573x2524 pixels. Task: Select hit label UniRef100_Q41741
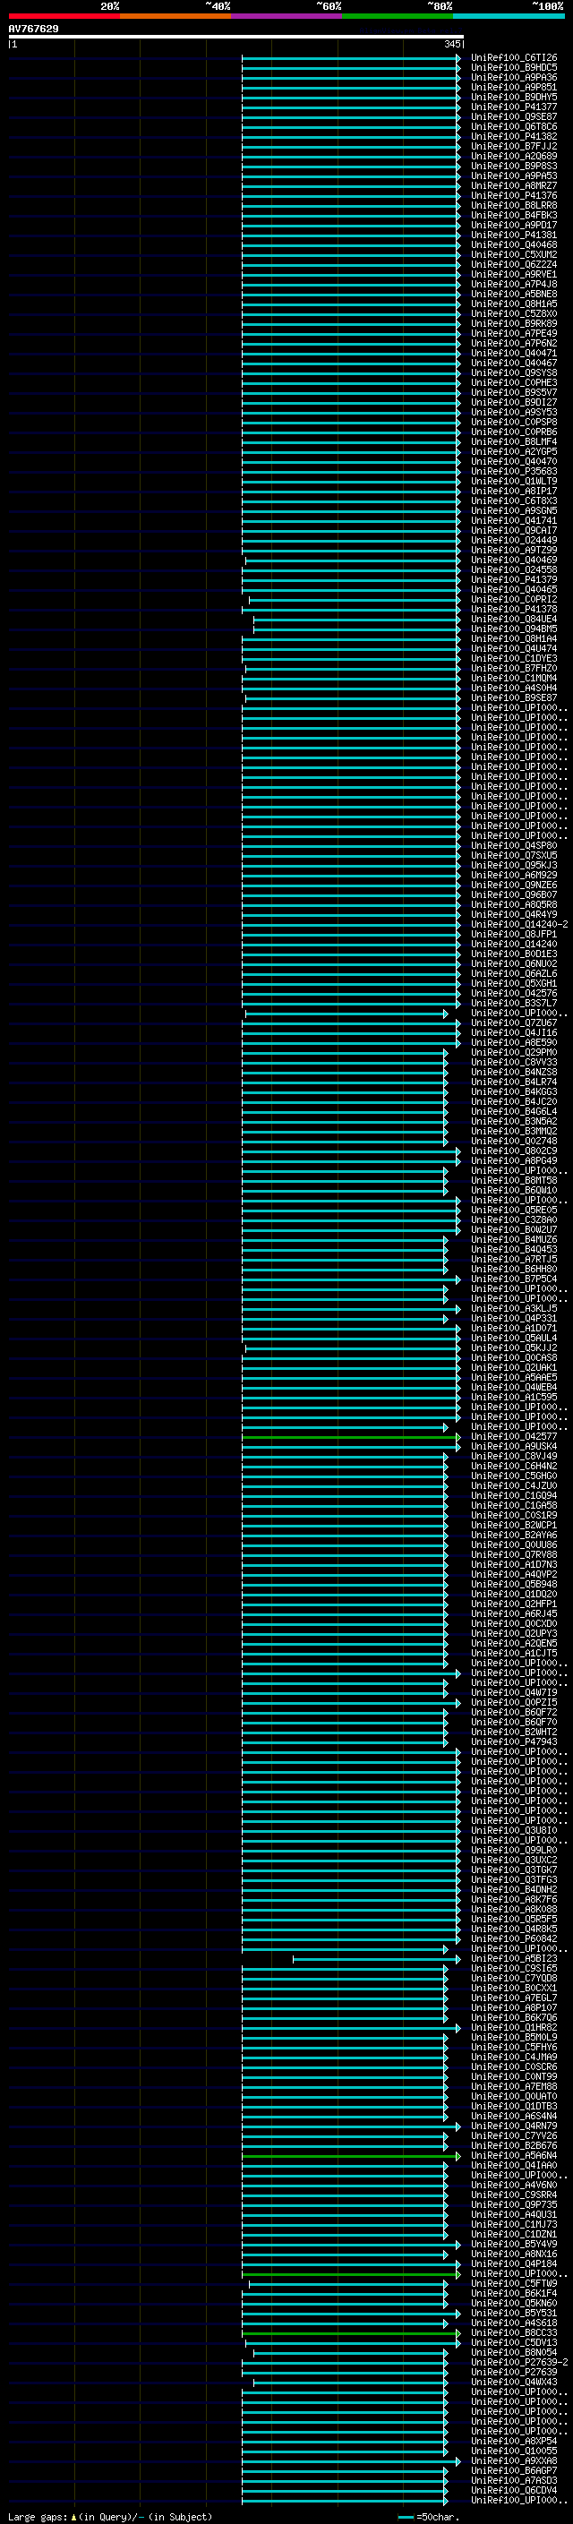pos(514,521)
